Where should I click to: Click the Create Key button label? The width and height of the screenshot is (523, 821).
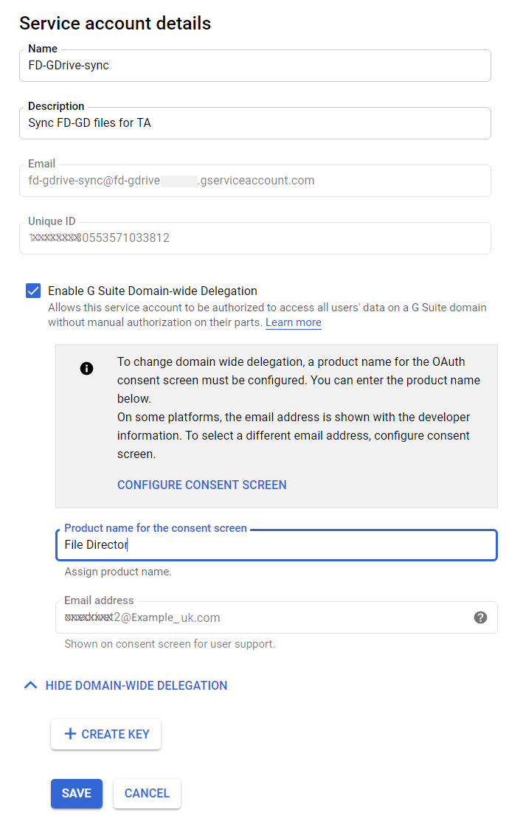pyautogui.click(x=115, y=734)
